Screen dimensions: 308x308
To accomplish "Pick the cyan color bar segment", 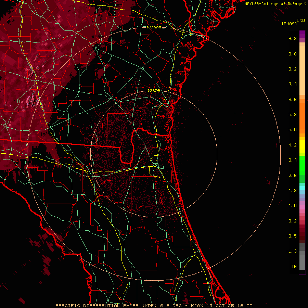I will pos(302,188).
